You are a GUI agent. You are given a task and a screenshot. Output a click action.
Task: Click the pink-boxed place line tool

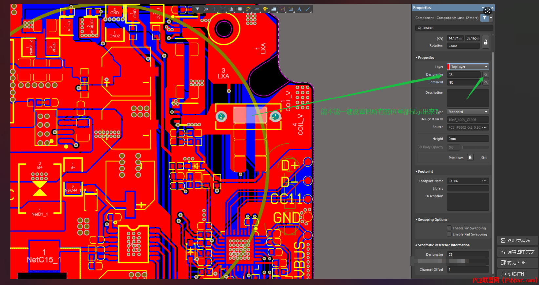point(282,9)
